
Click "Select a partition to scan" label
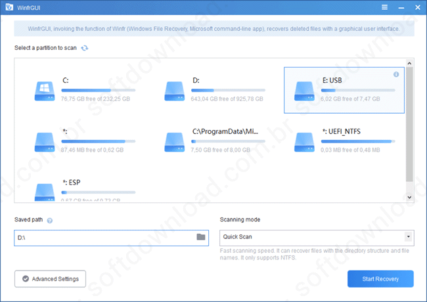[x=45, y=48]
